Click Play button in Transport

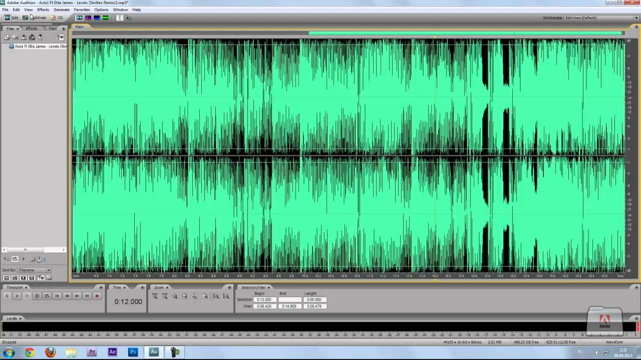[x=17, y=296]
